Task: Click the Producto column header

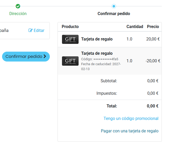Action: pyautogui.click(x=70, y=26)
